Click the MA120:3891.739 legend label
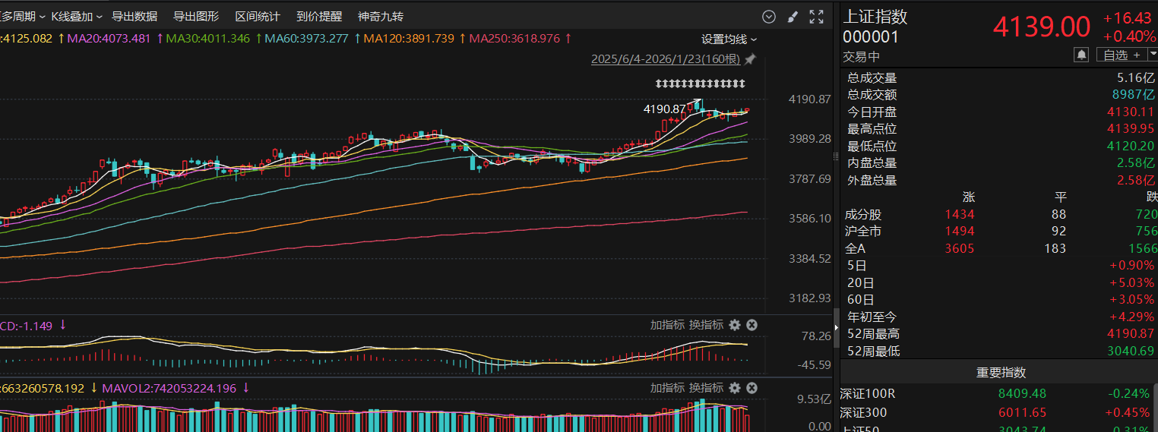 click(x=409, y=38)
